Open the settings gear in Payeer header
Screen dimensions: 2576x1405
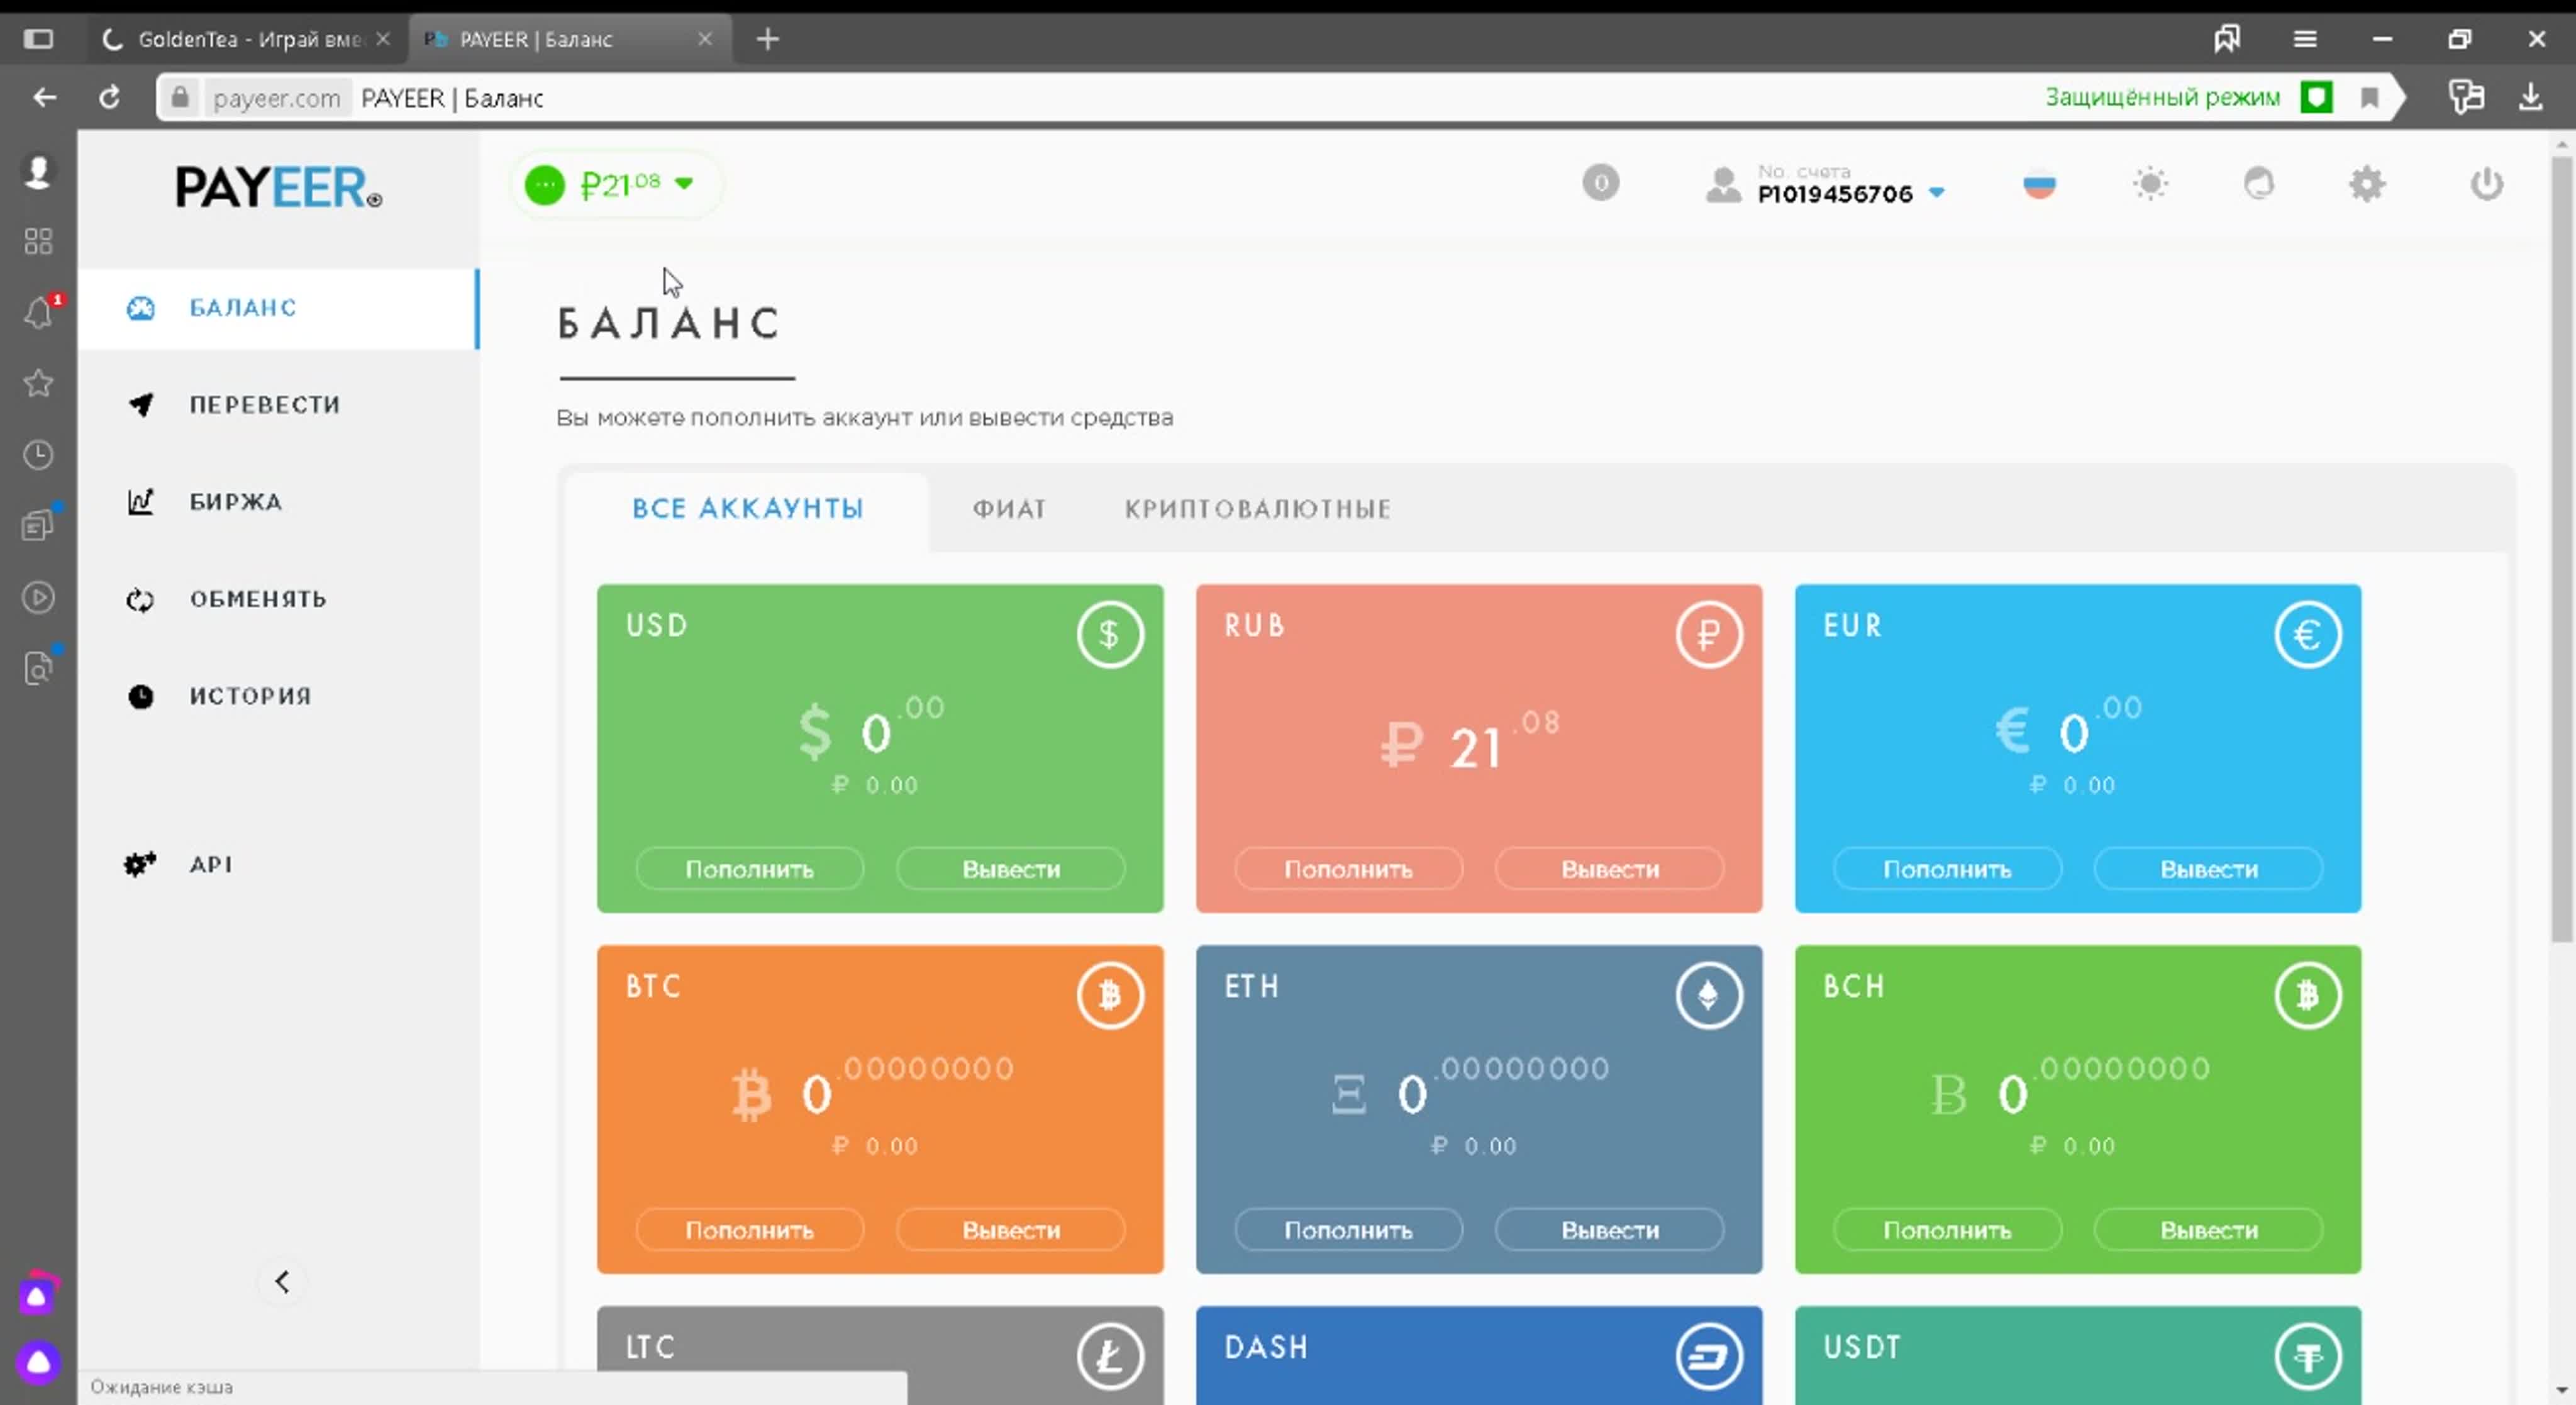(2366, 184)
